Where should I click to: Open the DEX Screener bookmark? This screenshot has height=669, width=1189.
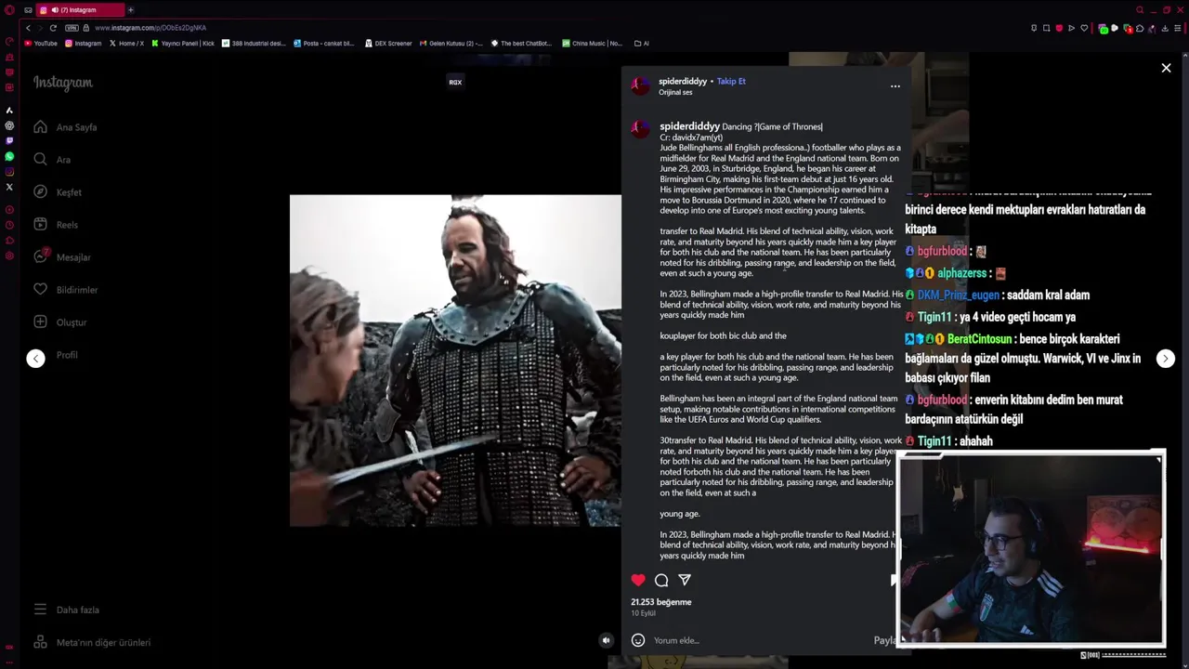click(x=388, y=44)
